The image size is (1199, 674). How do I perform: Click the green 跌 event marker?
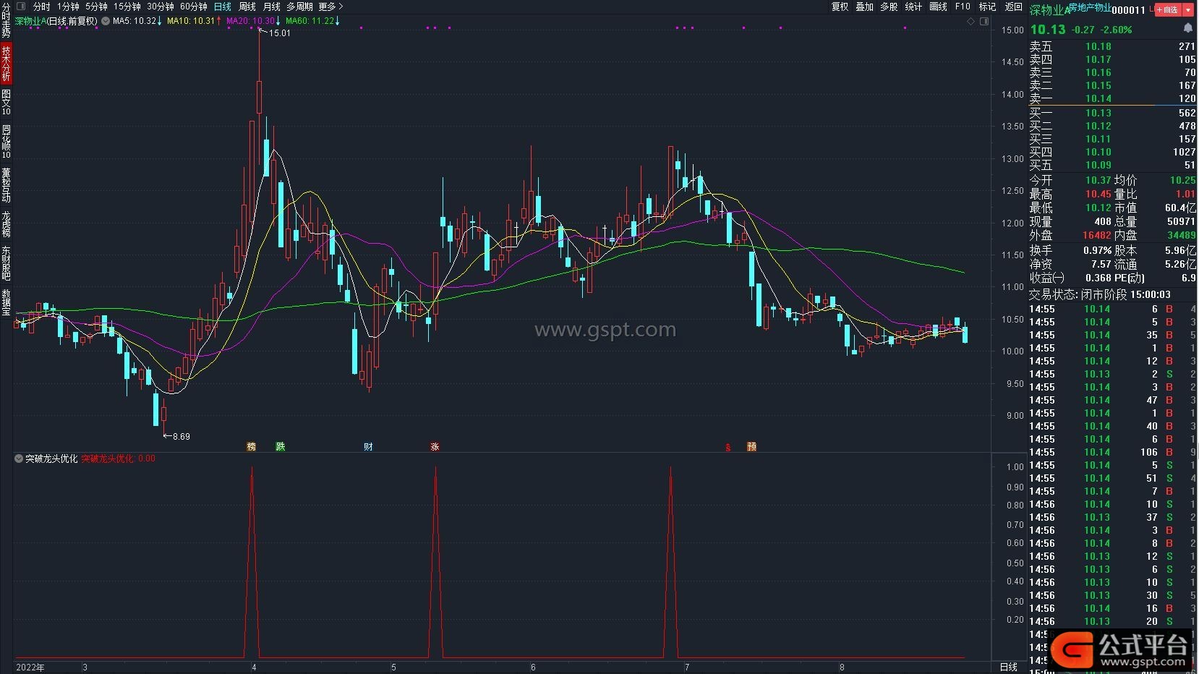(281, 447)
